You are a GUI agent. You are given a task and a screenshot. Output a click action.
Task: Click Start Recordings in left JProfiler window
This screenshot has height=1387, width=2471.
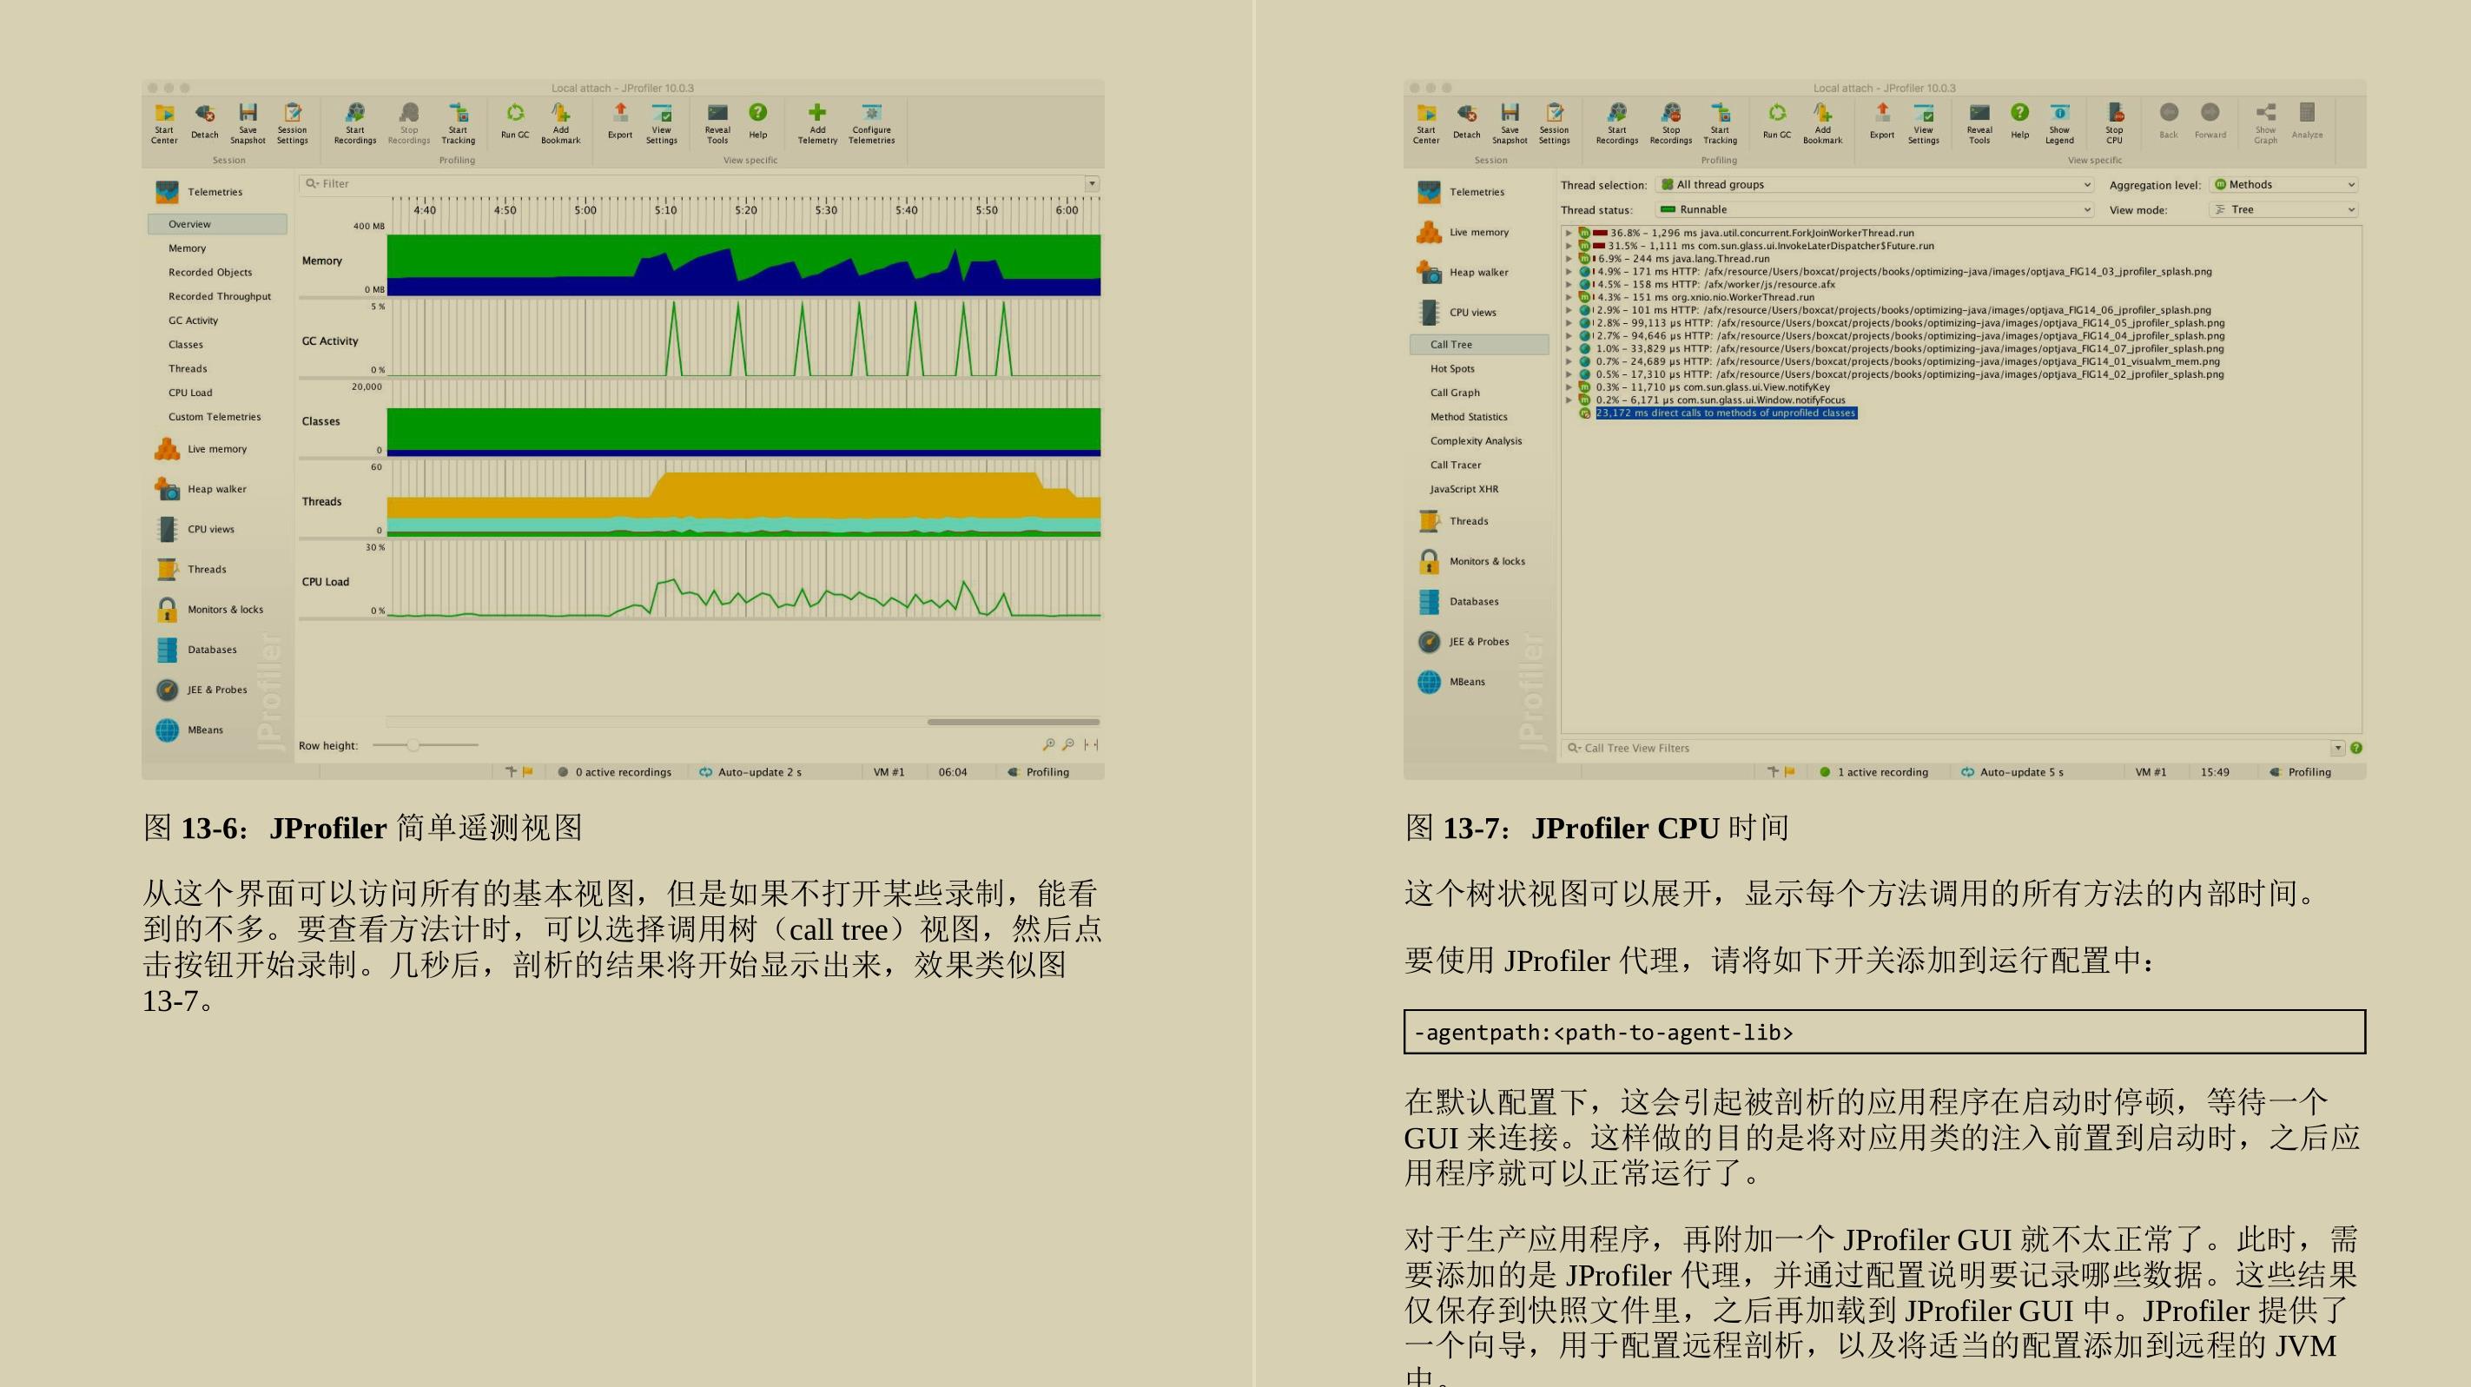click(355, 123)
